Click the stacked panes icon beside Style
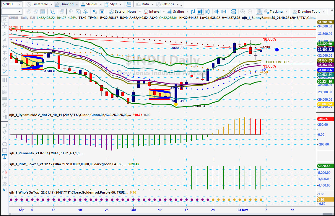 129,4
